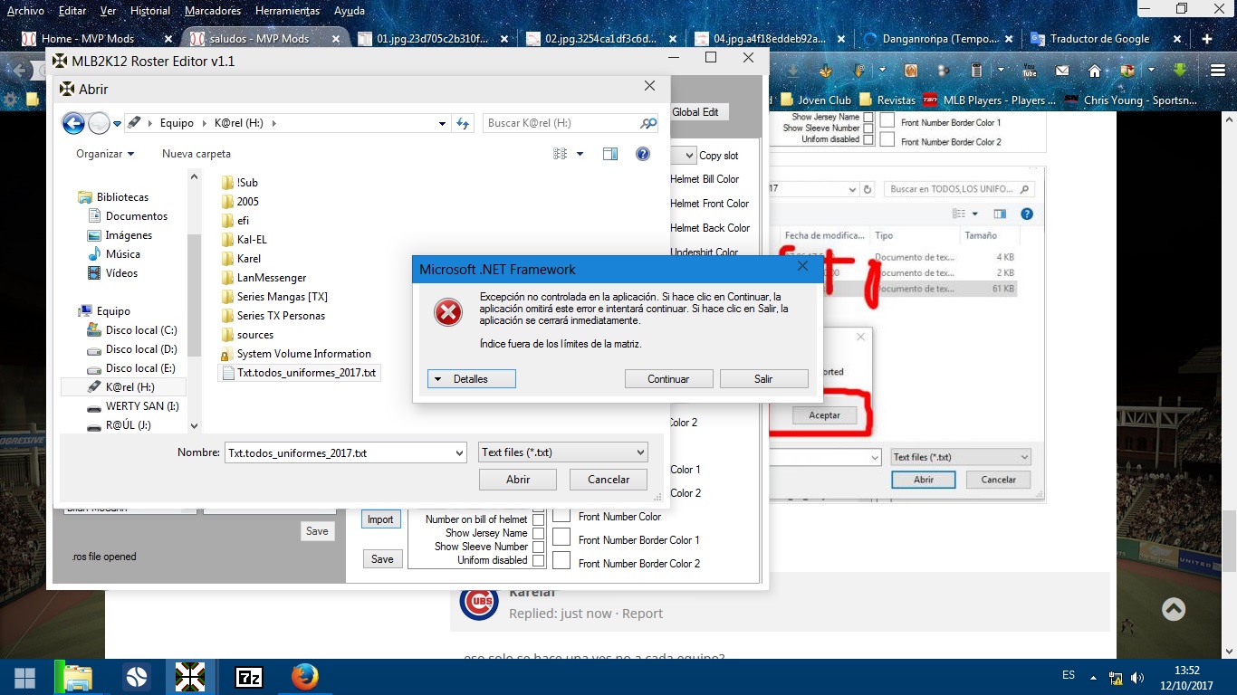Pick the Front Number Color swatch
Image resolution: width=1237 pixels, height=695 pixels.
pos(561,515)
